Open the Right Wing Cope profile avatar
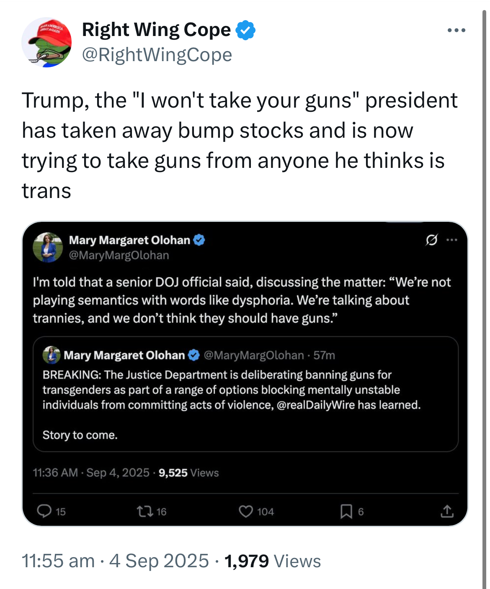 point(46,42)
